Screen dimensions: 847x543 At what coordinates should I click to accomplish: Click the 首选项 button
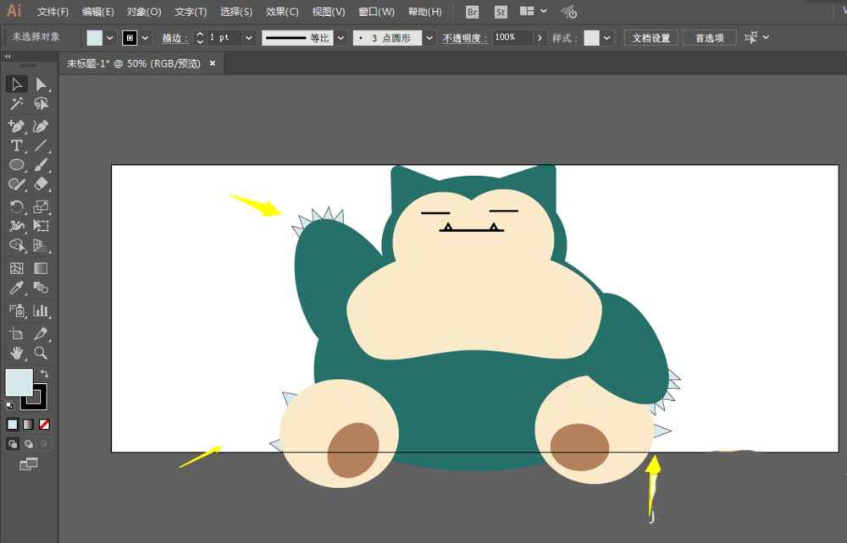click(709, 38)
